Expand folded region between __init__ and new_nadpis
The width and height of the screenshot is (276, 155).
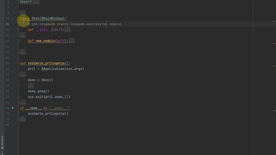pyautogui.click(x=23, y=35)
